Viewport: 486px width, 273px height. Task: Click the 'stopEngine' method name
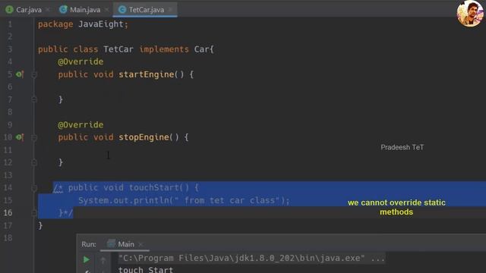(x=144, y=137)
